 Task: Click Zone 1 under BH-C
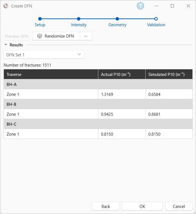(51, 134)
